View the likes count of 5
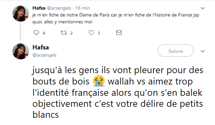The height and width of the screenshot is (125, 215). point(99,33)
